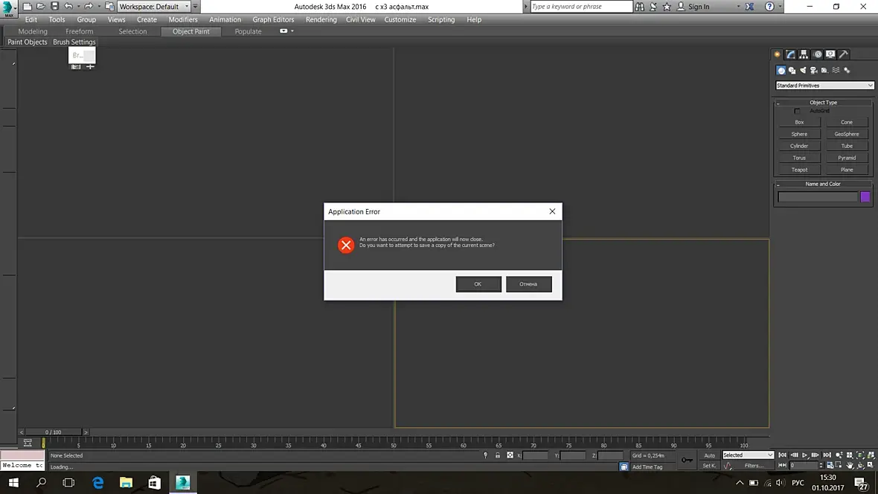Click the Go to Start playback icon
Image resolution: width=878 pixels, height=494 pixels.
click(782, 455)
